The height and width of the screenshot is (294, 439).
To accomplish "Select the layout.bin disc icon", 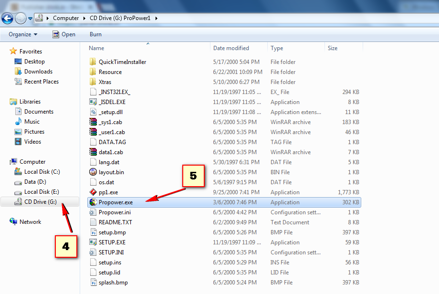I will point(93,172).
